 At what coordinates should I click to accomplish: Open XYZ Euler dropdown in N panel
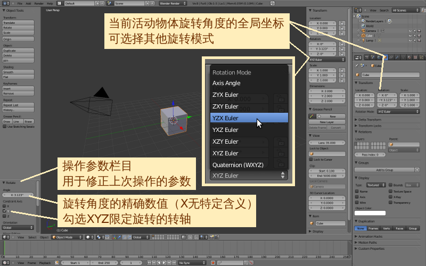[327, 60]
